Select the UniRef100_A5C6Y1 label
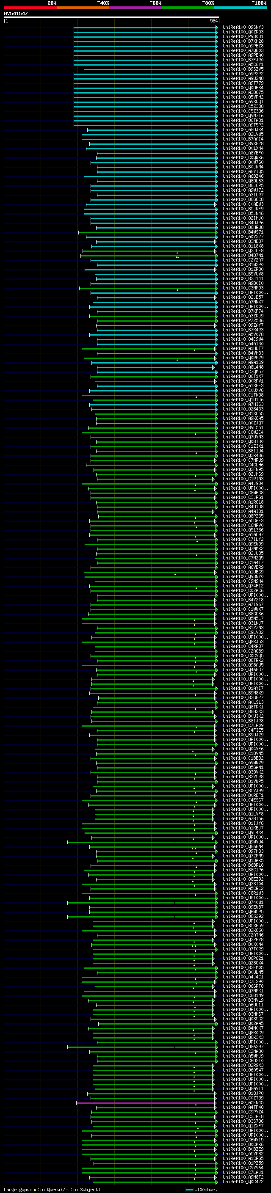The height and width of the screenshot is (1193, 271). click(243, 64)
